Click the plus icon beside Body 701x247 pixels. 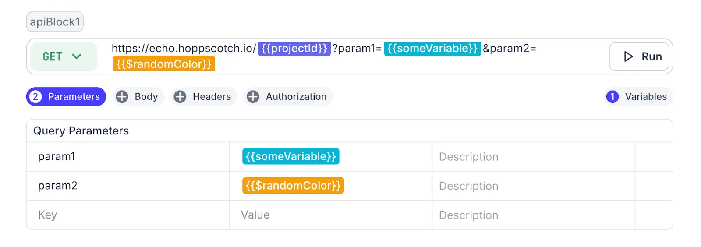click(122, 97)
